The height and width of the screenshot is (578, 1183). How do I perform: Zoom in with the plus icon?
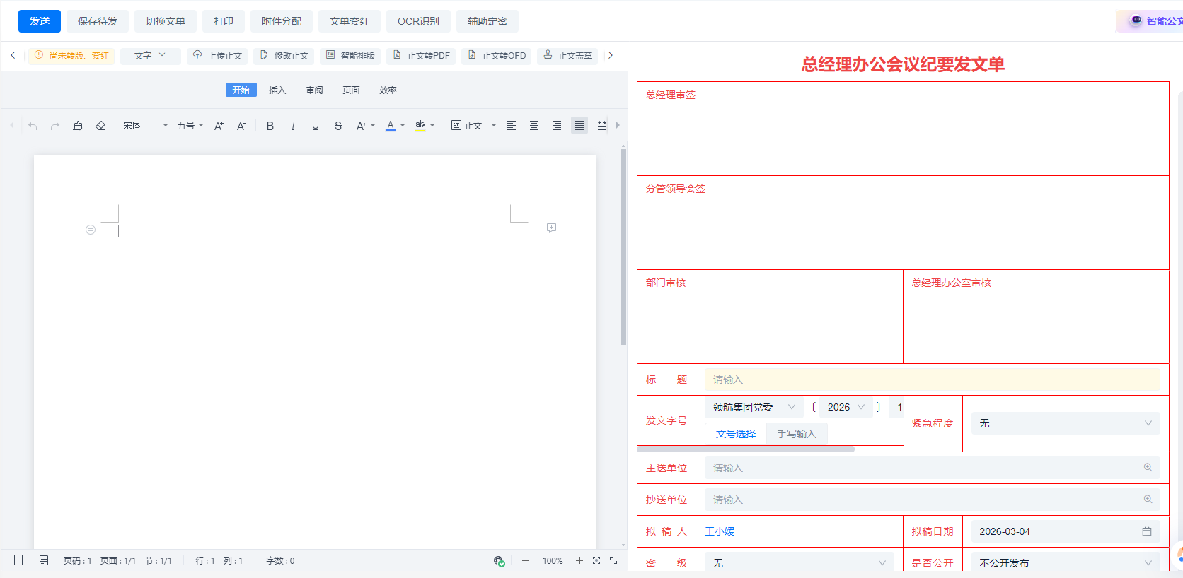pos(579,560)
